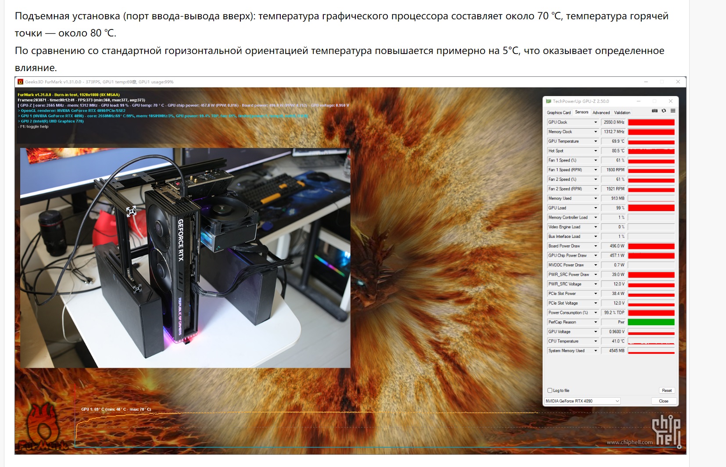Click the TechPowerUp GPU-Z title bar icon
This screenshot has width=726, height=467.
coord(548,101)
